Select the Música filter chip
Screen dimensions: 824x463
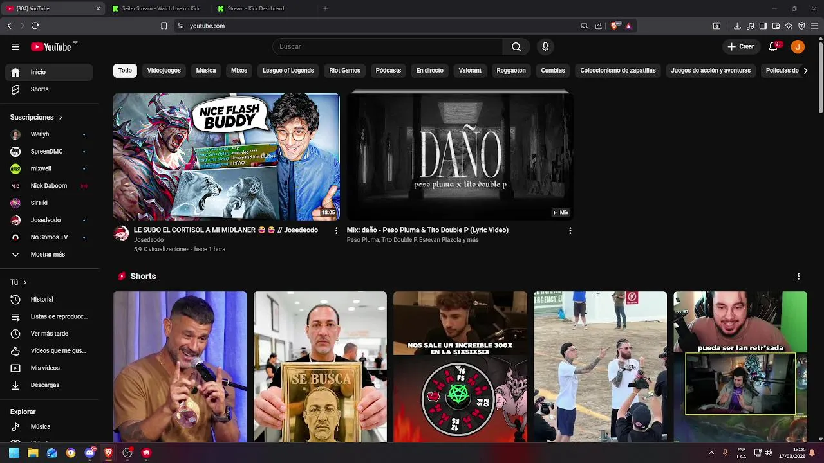(206, 71)
